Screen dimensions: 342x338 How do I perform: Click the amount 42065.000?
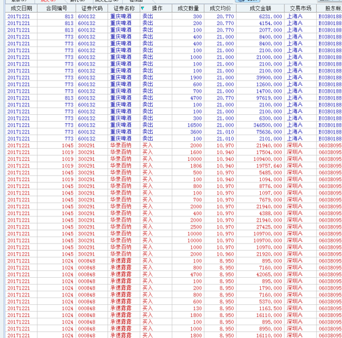pos(269,274)
